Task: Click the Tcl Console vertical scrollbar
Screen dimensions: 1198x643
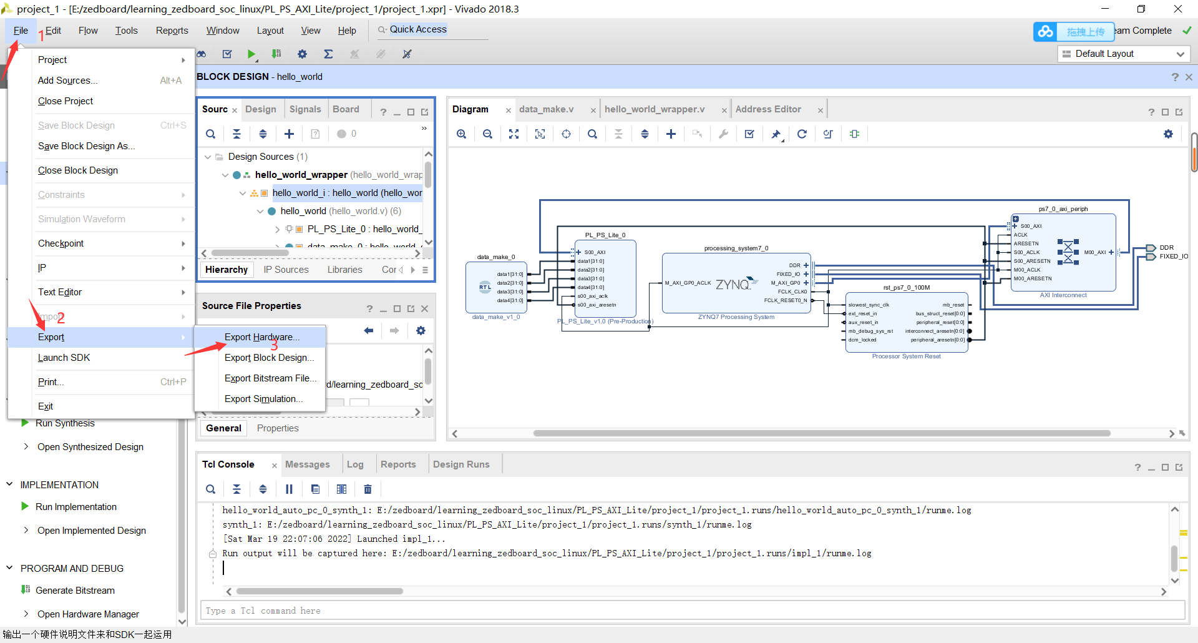Action: click(x=1174, y=557)
